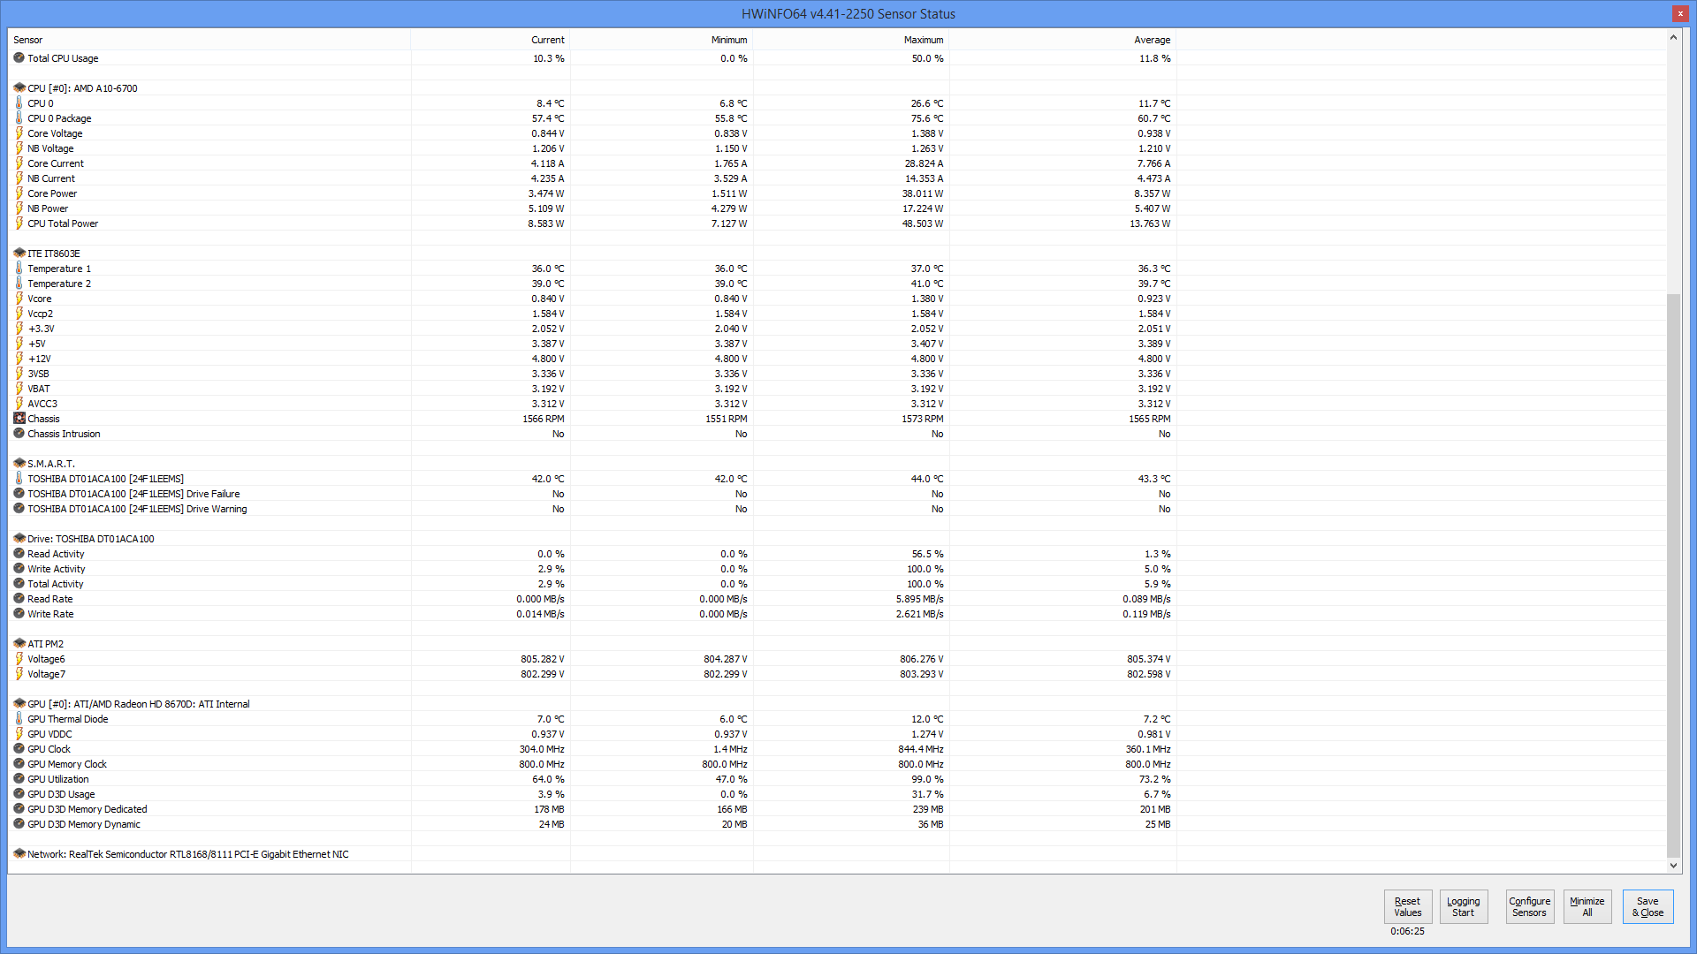
Task: Click gauge icon beside Total CPU Usage
Action: pyautogui.click(x=19, y=58)
